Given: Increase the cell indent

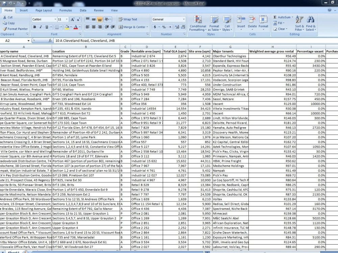Looking at the screenshot, I should coord(113,27).
